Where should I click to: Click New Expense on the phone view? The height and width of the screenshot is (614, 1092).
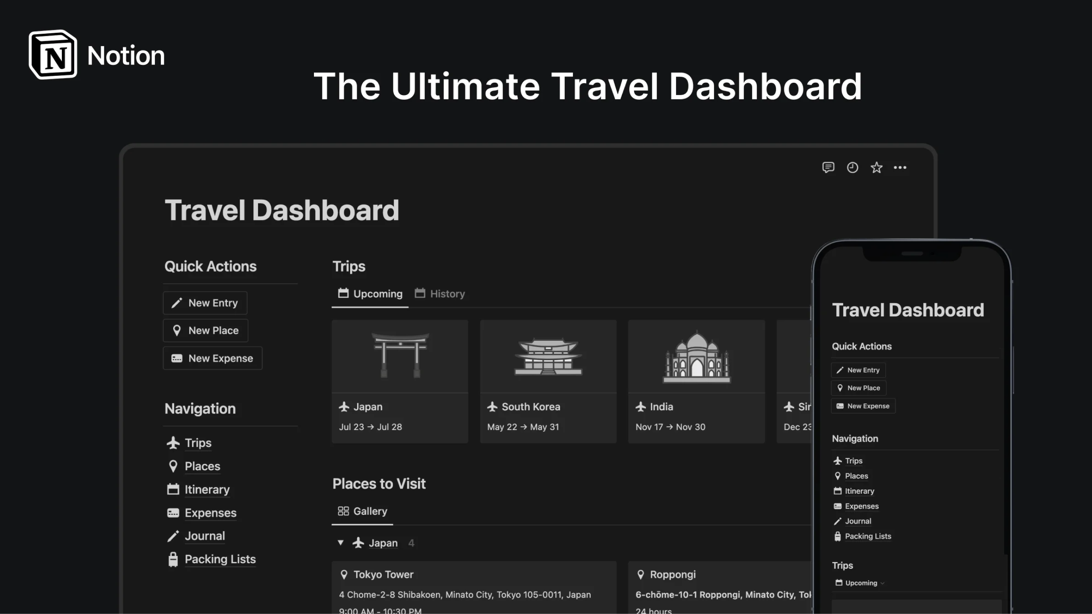(x=863, y=405)
